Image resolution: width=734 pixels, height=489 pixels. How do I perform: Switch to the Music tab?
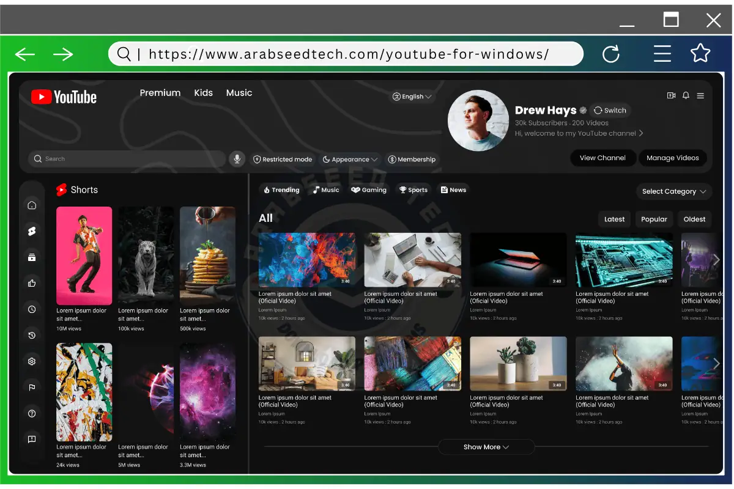coord(239,93)
